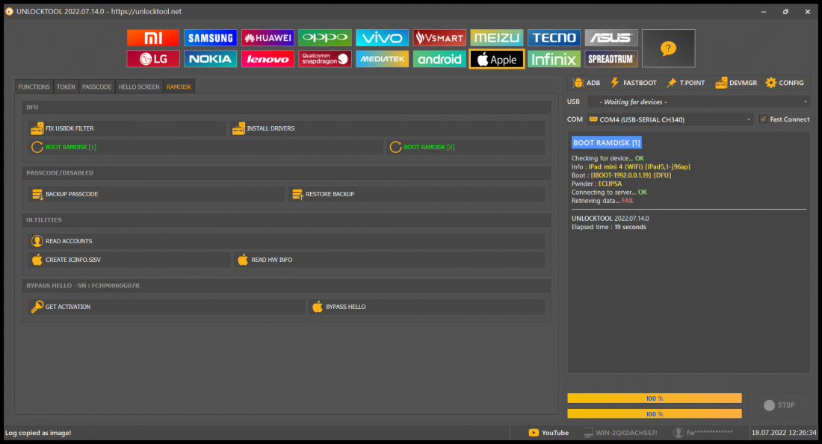Choose the MediaTek brand tile

click(382, 59)
